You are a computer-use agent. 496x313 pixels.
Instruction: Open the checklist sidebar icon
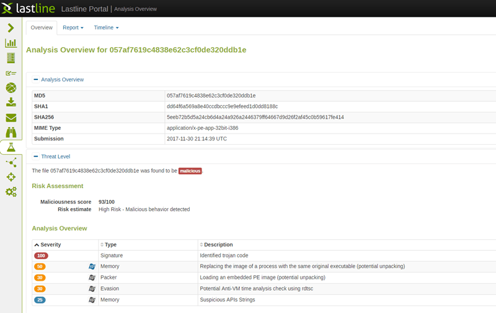[x=11, y=73]
